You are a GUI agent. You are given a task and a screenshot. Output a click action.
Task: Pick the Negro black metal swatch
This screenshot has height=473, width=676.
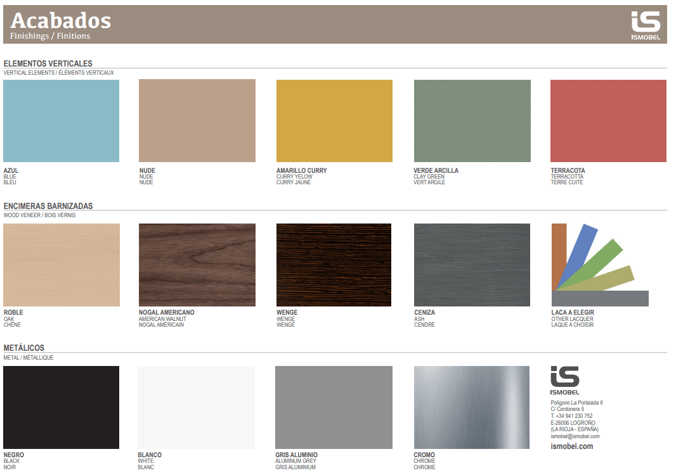coord(61,407)
